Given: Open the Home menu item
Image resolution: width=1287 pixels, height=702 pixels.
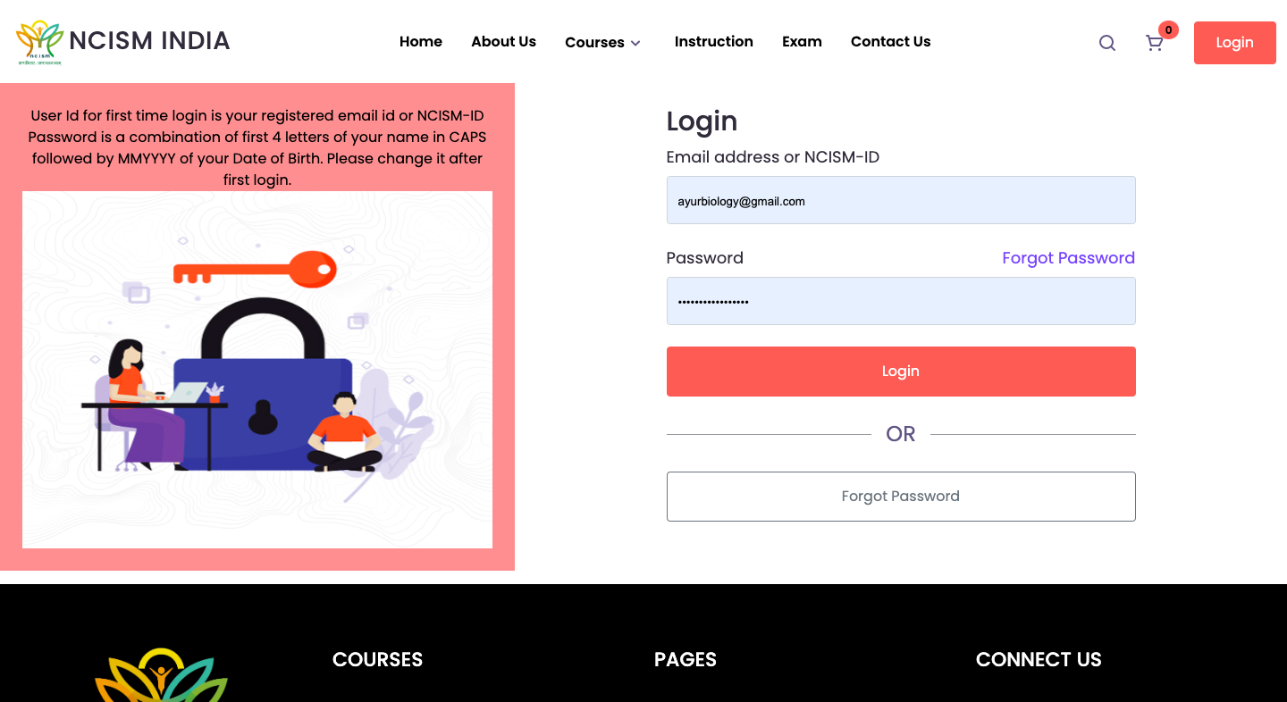Looking at the screenshot, I should tap(421, 41).
